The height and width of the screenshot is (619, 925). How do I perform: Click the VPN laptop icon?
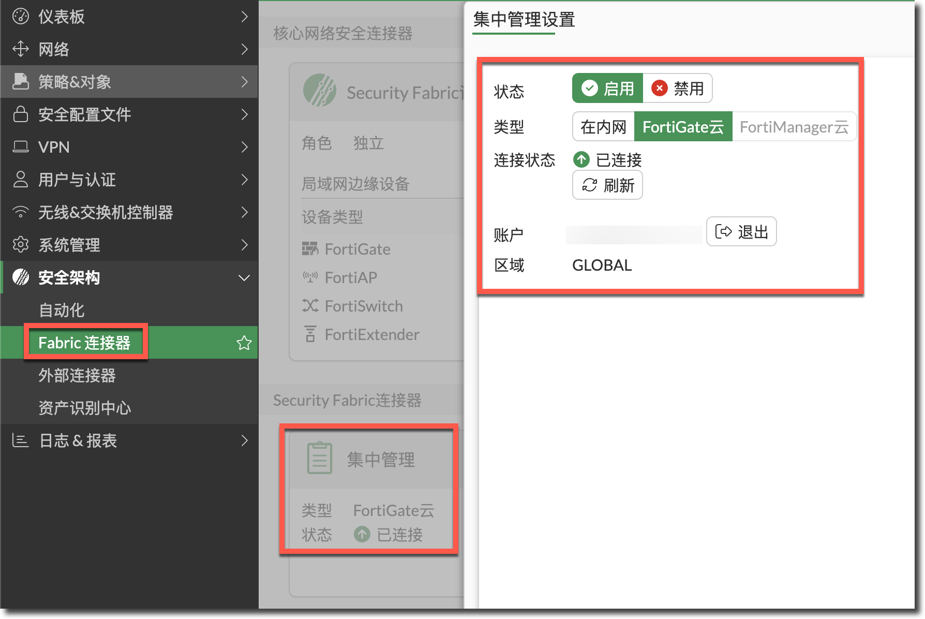click(21, 147)
